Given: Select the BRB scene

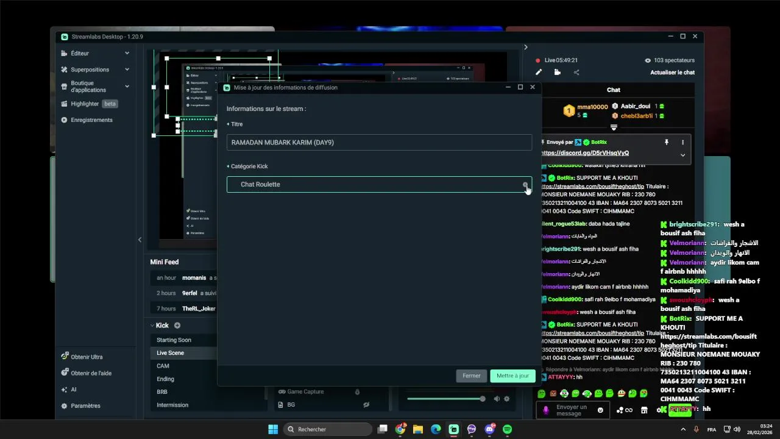Looking at the screenshot, I should click(x=183, y=392).
